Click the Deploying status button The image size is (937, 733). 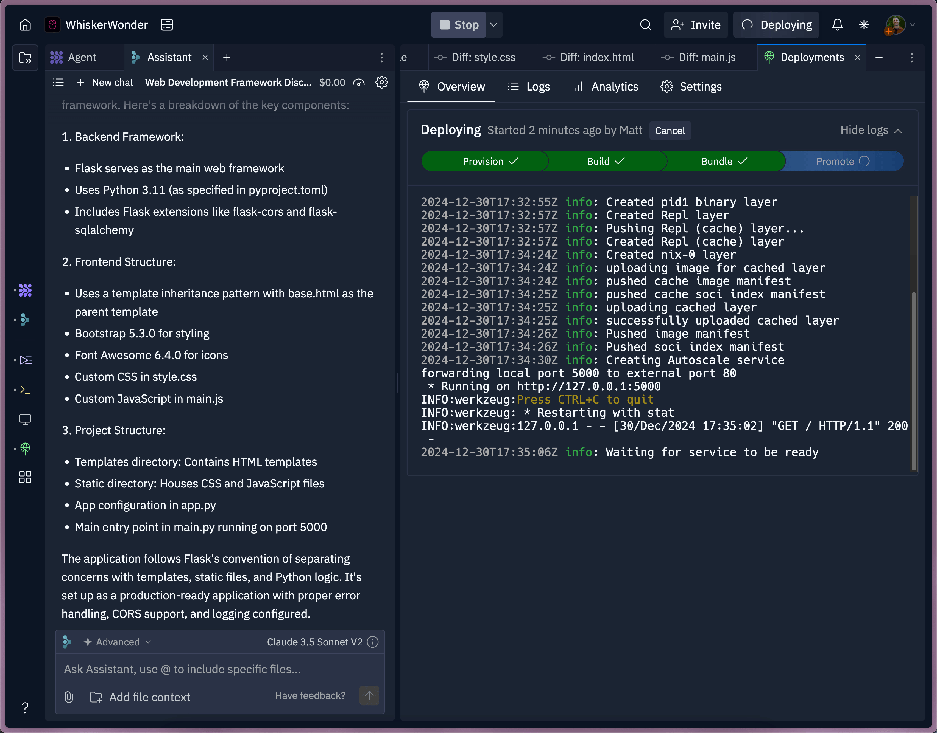pyautogui.click(x=776, y=25)
